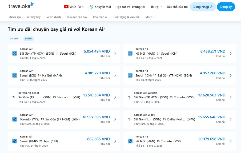Click the Đăng Nhập login button
This screenshot has height=153, width=241.
point(203,7)
